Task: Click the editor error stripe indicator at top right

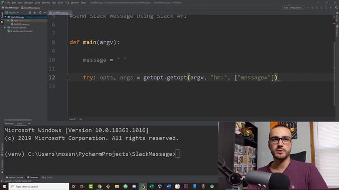Action: tap(334, 16)
